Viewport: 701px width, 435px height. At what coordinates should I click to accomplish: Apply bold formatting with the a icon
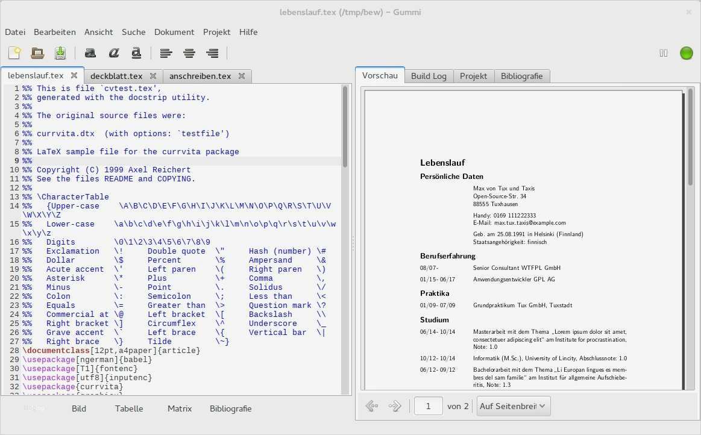pos(90,53)
